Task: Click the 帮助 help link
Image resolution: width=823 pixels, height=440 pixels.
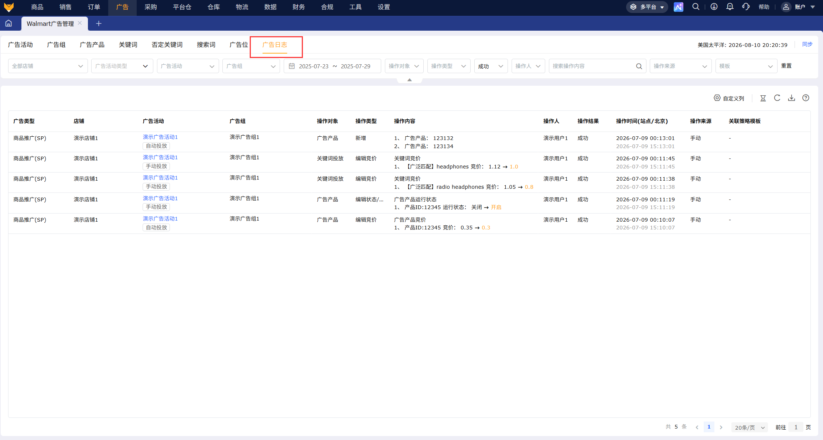Action: [764, 7]
